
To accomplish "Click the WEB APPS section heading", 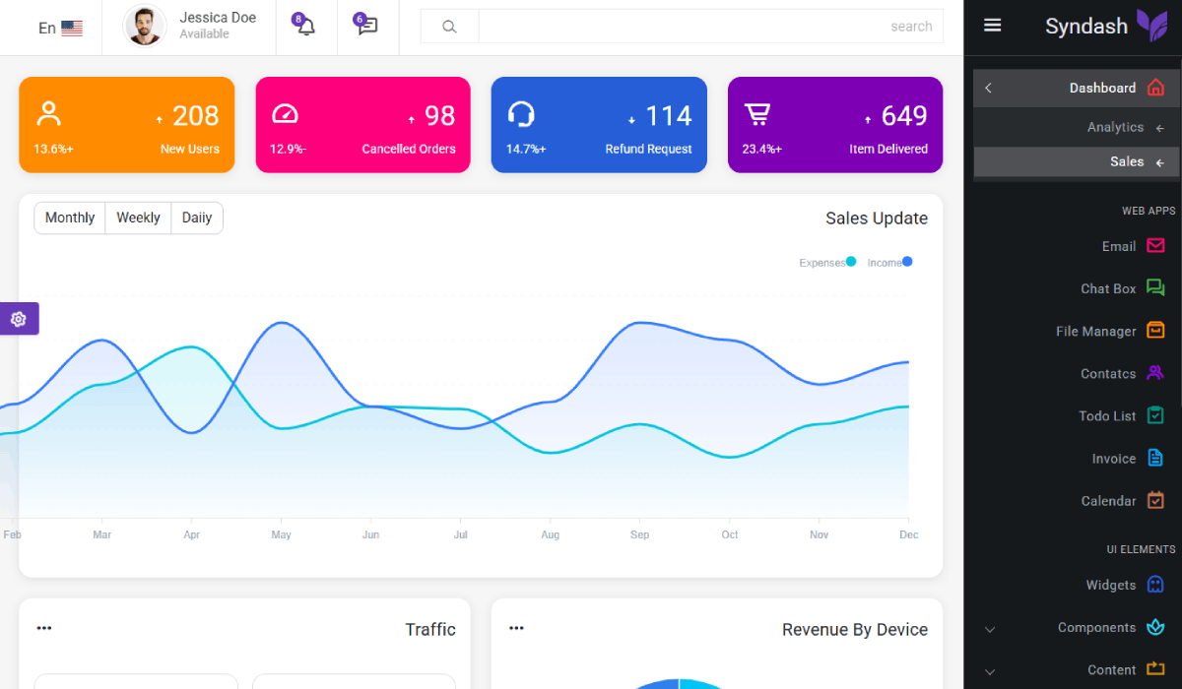I will tap(1149, 211).
